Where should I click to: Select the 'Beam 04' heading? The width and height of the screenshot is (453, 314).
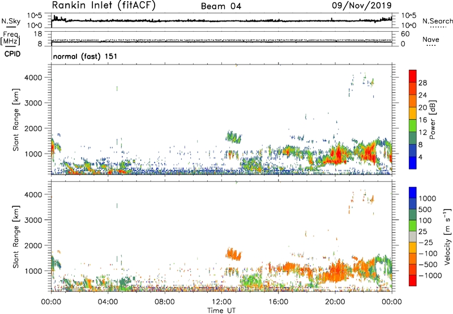(221, 6)
